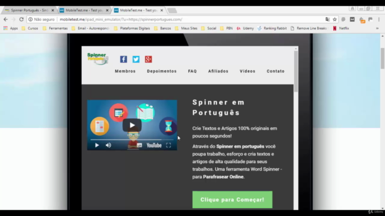
Task: Switch to the Spinner Português tab
Action: (29, 10)
